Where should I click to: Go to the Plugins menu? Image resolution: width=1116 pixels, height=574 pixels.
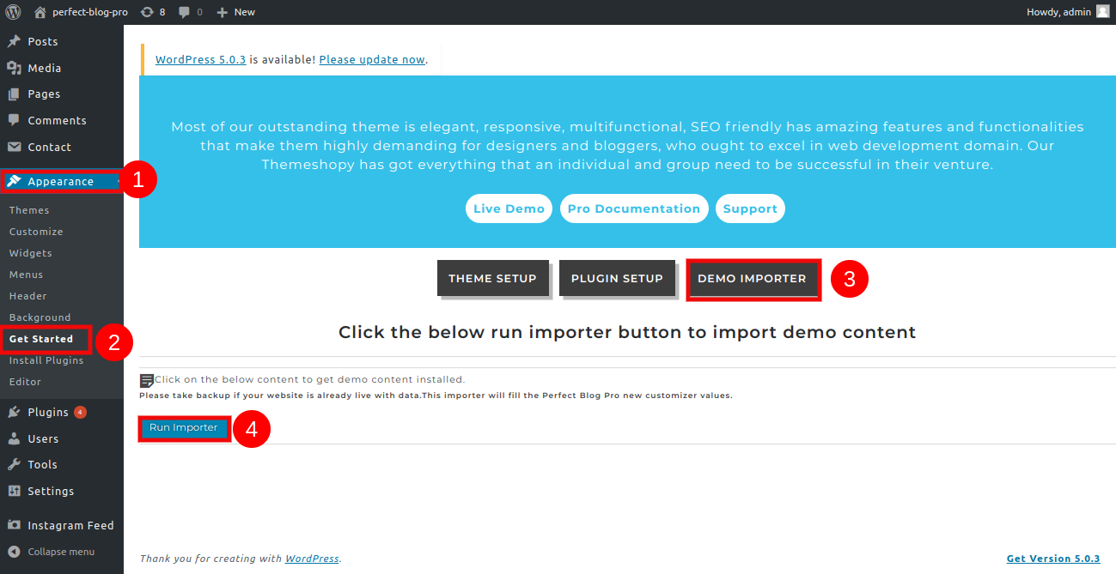coord(47,412)
